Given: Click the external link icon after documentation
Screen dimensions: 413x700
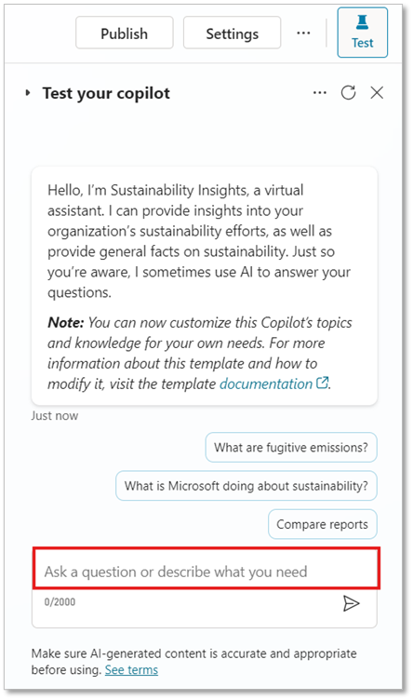Looking at the screenshot, I should coord(322,383).
